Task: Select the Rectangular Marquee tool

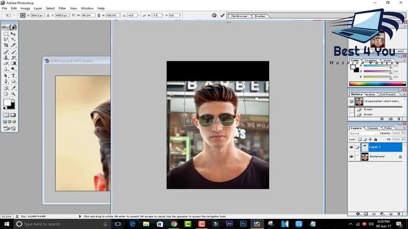Action: (x=6, y=34)
